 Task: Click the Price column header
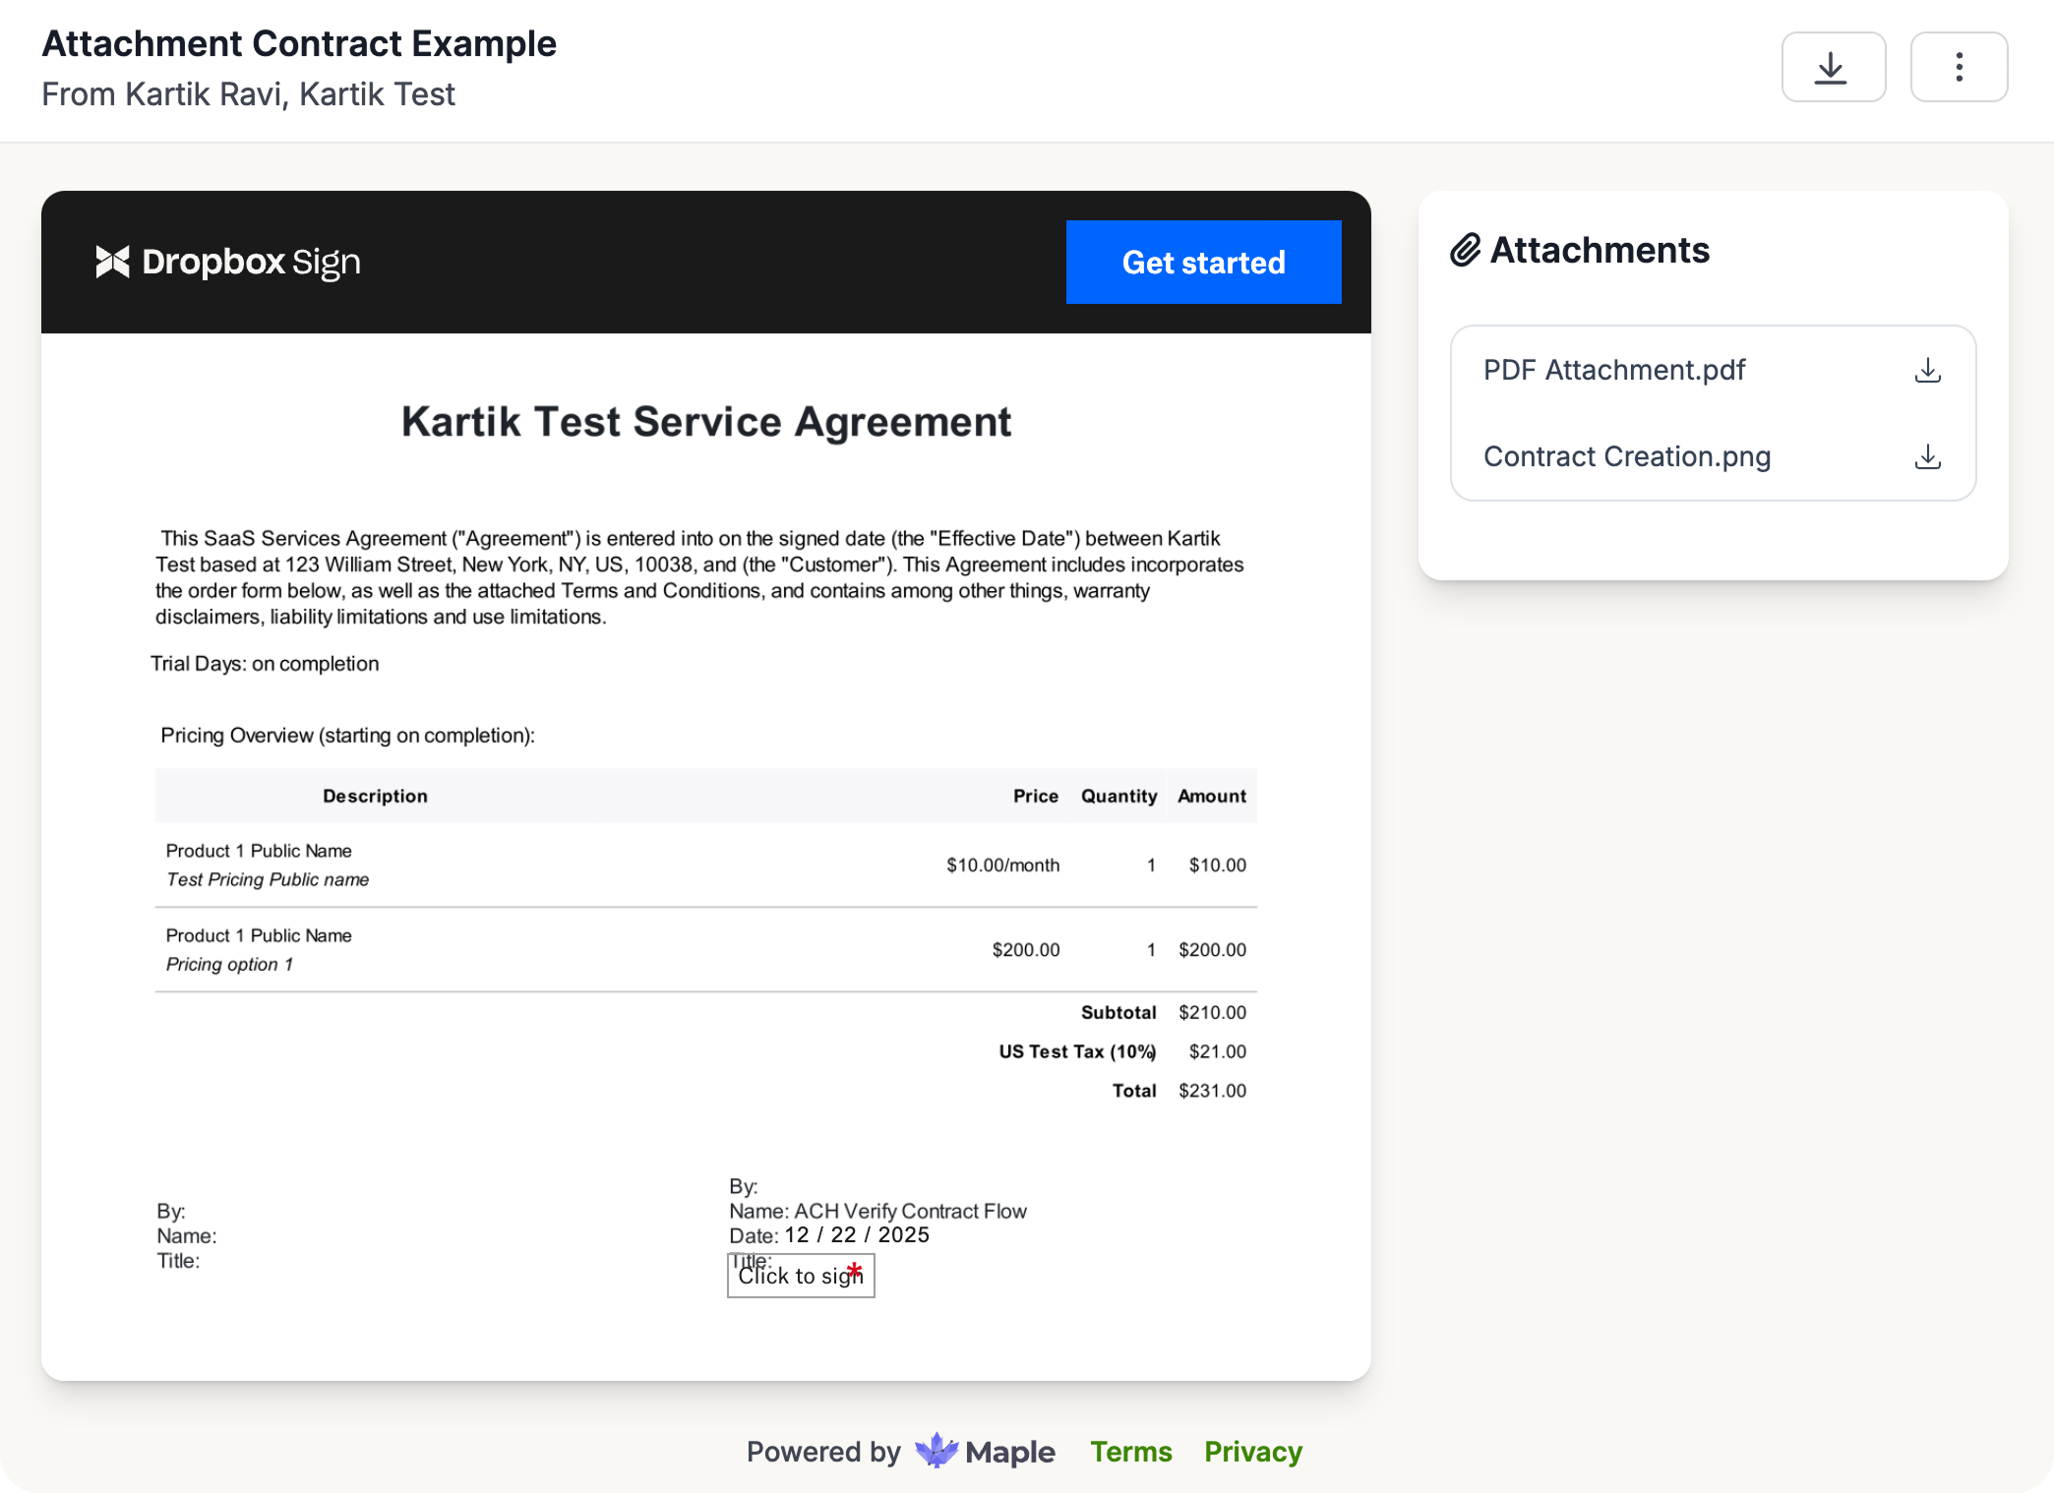(x=1035, y=796)
